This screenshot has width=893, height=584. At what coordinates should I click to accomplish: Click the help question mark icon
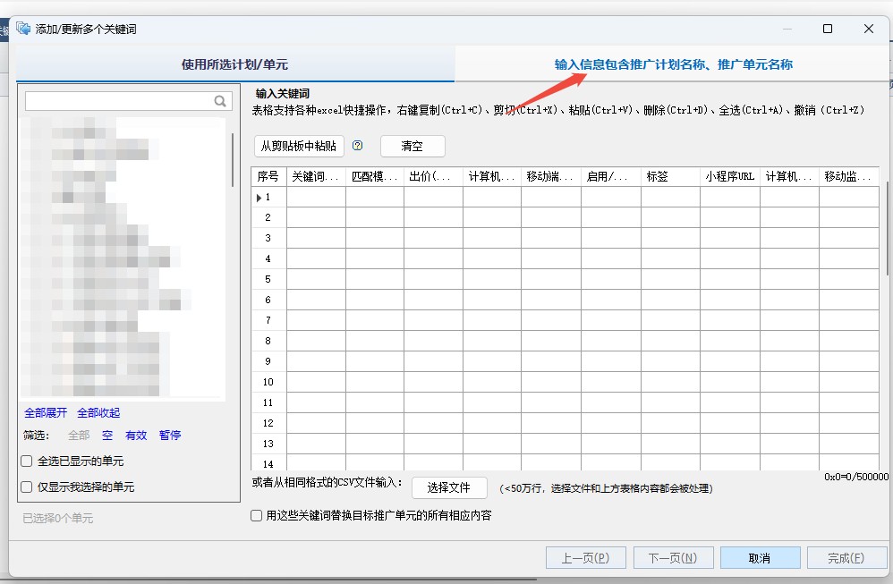(x=358, y=146)
